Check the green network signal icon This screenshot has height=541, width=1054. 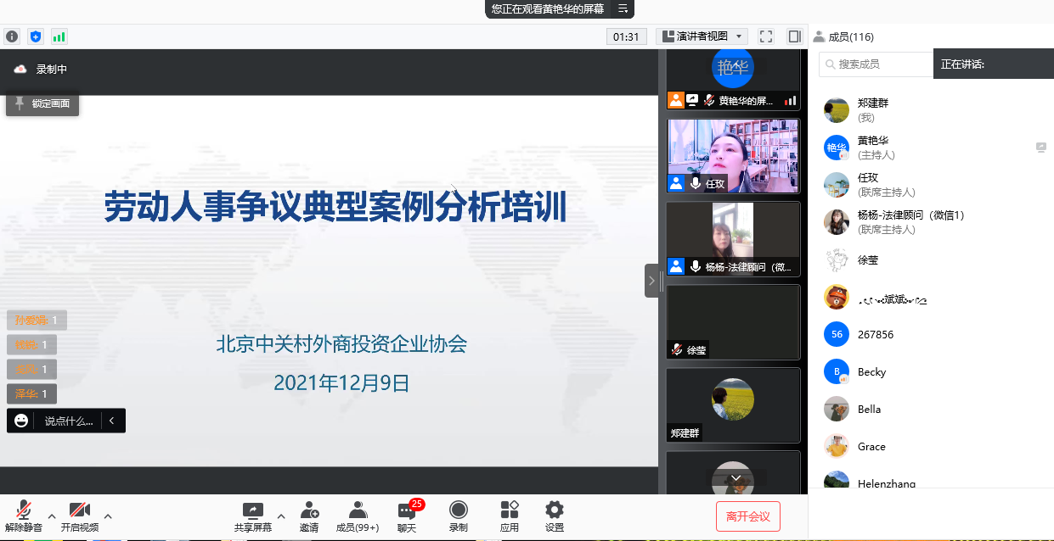59,36
